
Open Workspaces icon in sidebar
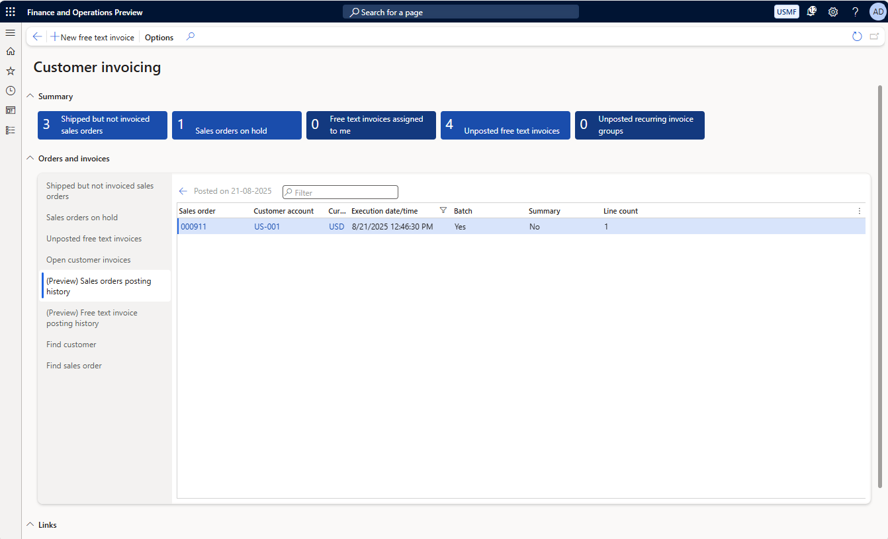pyautogui.click(x=11, y=110)
